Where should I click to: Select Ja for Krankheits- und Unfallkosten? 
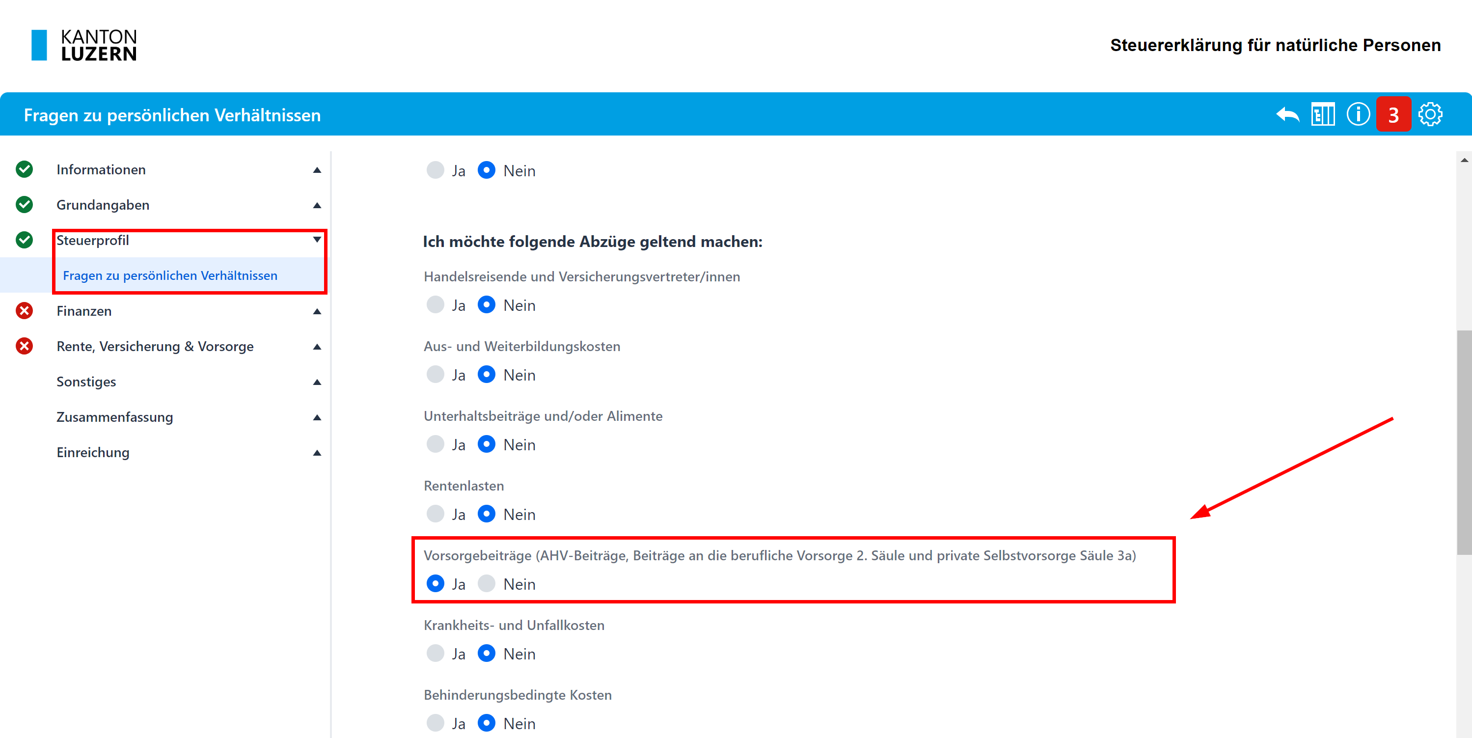436,654
